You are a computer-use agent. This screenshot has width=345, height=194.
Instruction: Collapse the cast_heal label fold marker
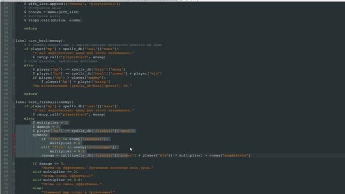point(13,41)
